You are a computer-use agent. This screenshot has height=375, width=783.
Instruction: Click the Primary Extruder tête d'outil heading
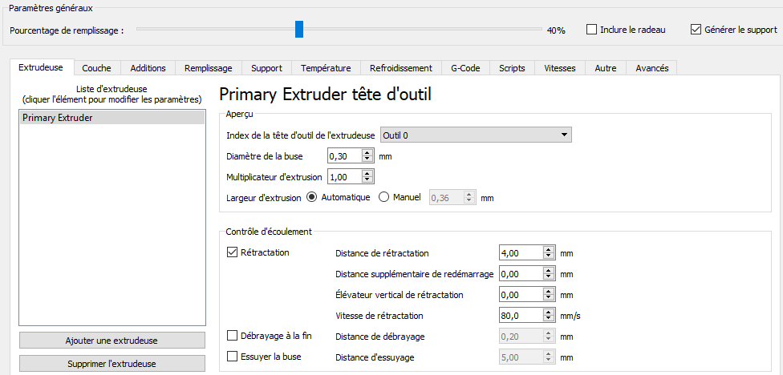tap(325, 95)
